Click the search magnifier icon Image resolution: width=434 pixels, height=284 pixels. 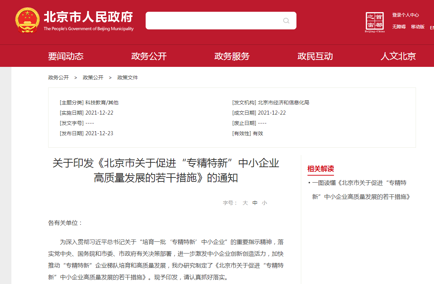click(286, 21)
